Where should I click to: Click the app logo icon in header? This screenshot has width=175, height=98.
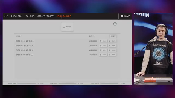tap(6, 16)
